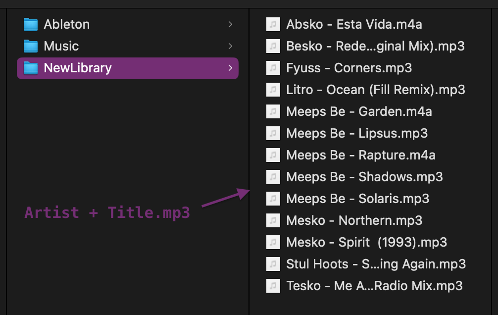Click the music note icon beside Tesko's Radio Mix file
The width and height of the screenshot is (498, 315).
pos(273,286)
